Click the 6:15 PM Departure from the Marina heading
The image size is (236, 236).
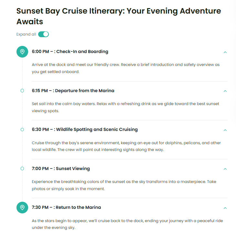pyautogui.click(x=73, y=91)
